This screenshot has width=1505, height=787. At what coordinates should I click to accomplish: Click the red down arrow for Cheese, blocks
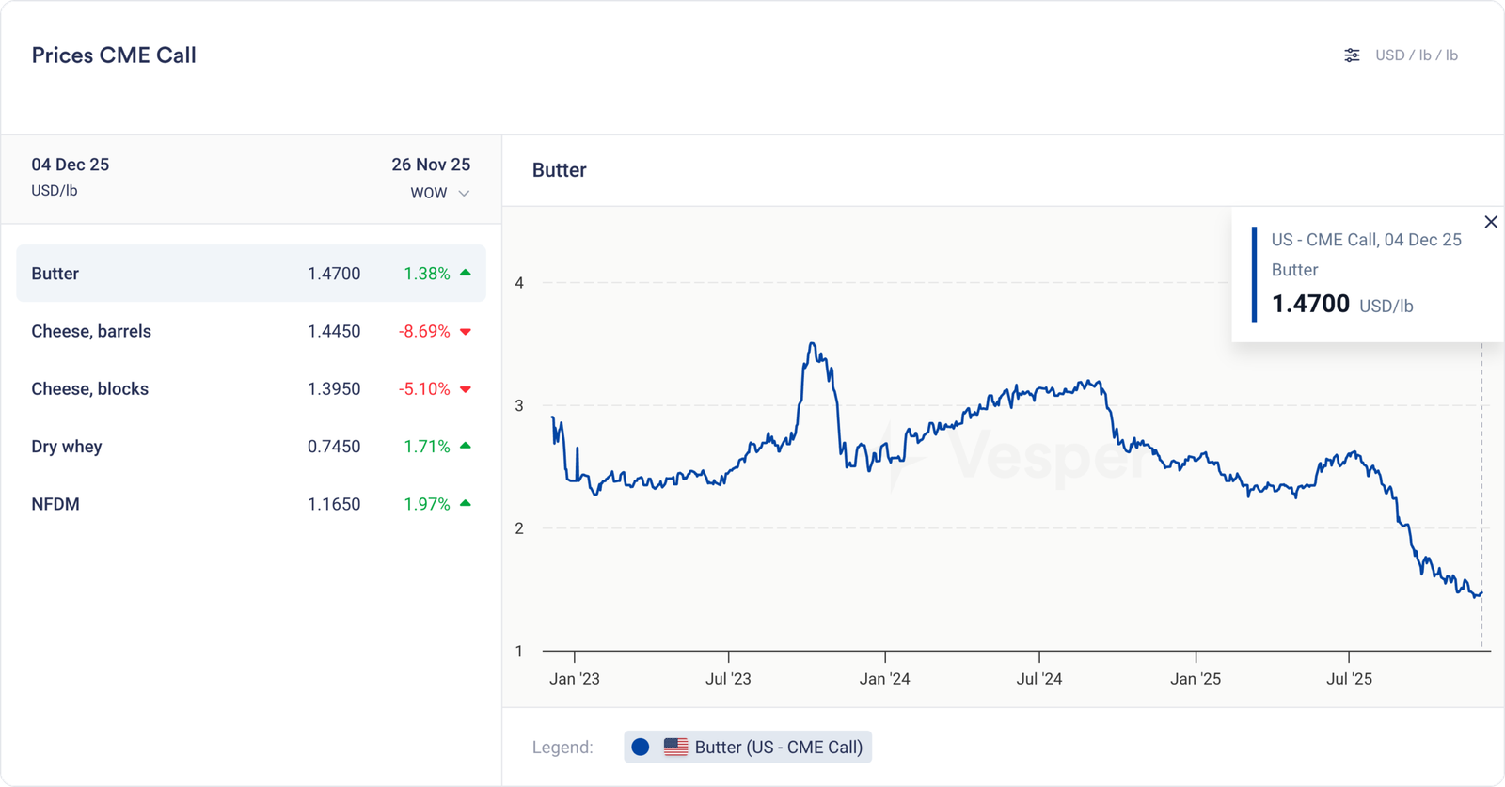(x=466, y=389)
